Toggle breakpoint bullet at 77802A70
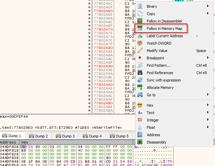The image size is (215, 166). coord(89,30)
